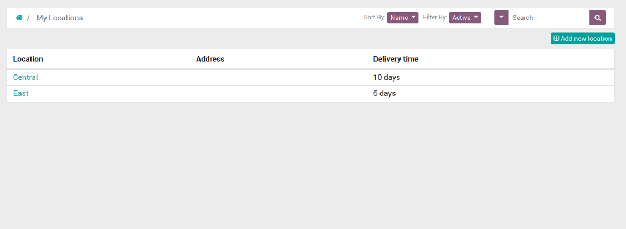The image size is (626, 229).
Task: Click the Add new location button text
Action: coord(586,39)
